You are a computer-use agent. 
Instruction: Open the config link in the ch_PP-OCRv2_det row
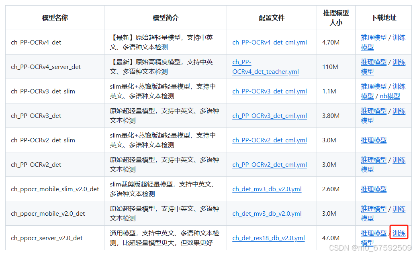[x=270, y=164]
